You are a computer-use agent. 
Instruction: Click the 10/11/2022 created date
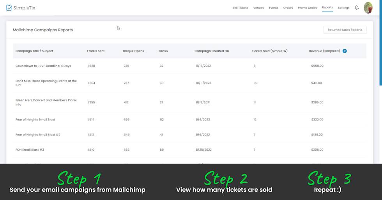pos(203,83)
